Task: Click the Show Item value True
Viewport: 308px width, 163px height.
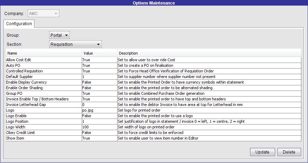Action: tap(99, 138)
